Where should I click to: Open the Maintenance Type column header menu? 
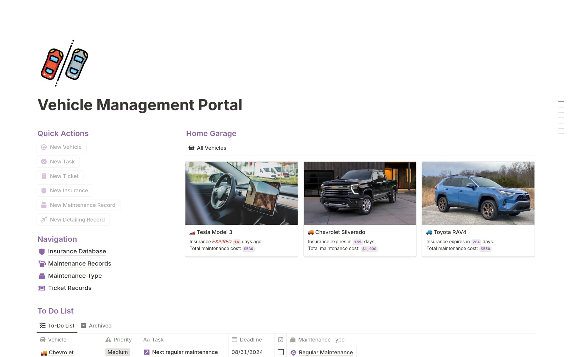(321, 340)
